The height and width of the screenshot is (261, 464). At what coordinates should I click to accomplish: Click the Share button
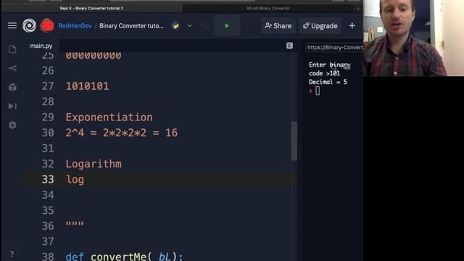click(x=278, y=26)
